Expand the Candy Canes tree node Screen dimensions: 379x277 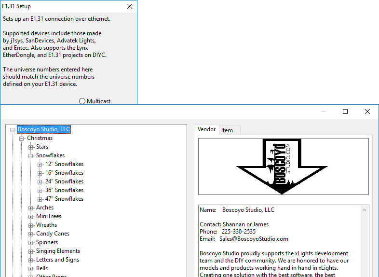[x=30, y=234]
